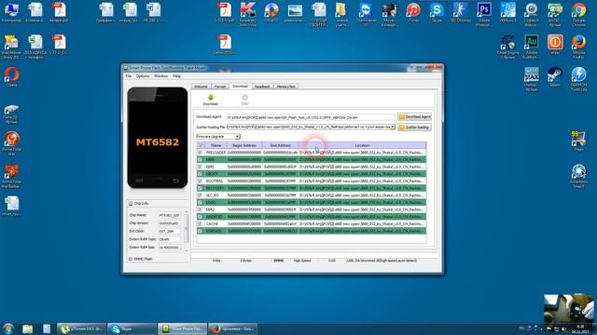Expand the Scatter-loading File path dropdown
Image resolution: width=597 pixels, height=335 pixels.
coord(393,127)
